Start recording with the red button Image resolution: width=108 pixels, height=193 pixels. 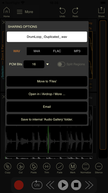19,185
